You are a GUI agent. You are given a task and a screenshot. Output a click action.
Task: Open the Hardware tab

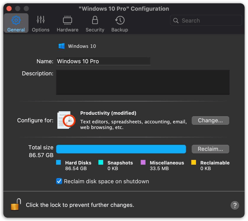tap(68, 24)
